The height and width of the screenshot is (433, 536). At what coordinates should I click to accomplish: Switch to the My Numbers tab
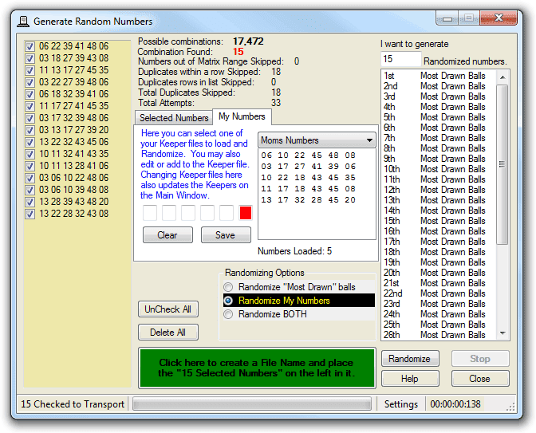[242, 116]
